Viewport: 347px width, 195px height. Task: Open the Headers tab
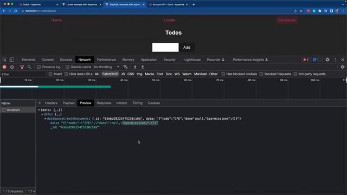(51, 103)
